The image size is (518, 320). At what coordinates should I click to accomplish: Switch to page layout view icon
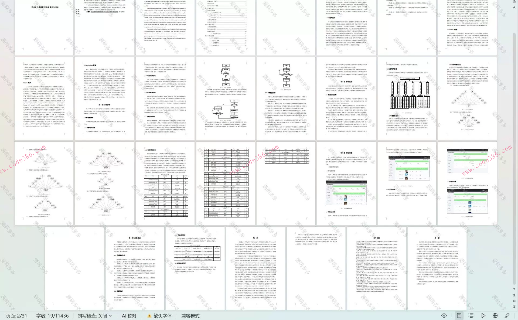coord(459,316)
